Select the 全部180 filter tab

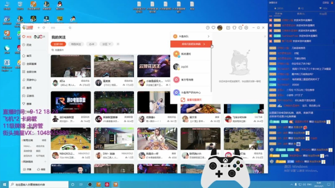(x=58, y=44)
